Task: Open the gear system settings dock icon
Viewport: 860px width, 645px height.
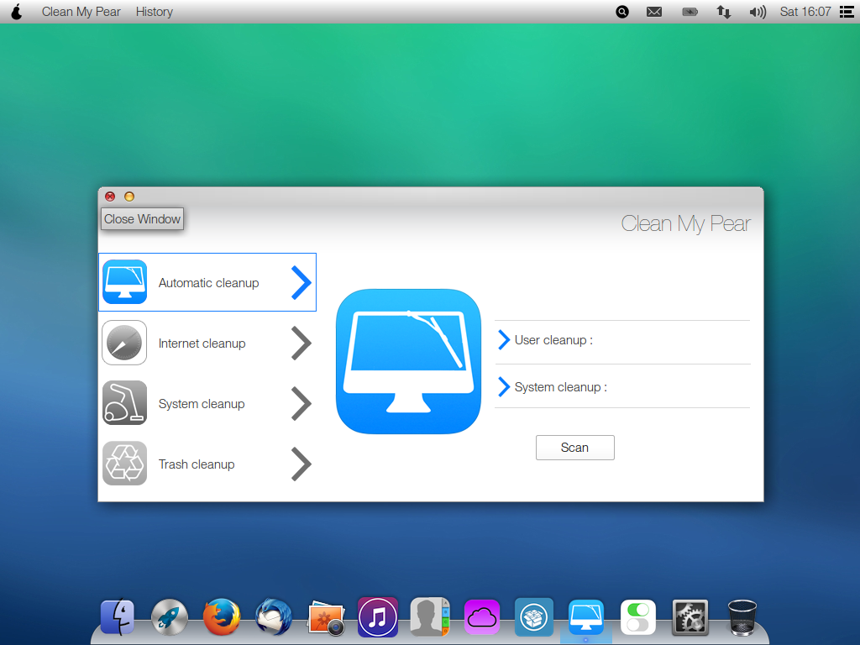Action: click(690, 617)
